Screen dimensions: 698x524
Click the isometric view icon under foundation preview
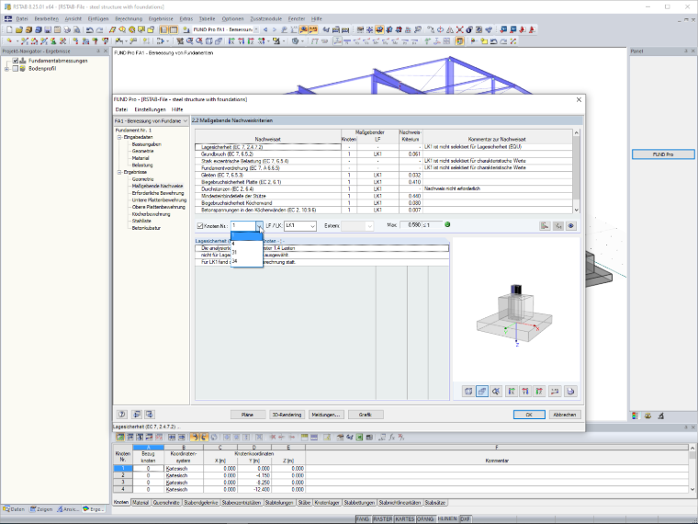click(482, 392)
